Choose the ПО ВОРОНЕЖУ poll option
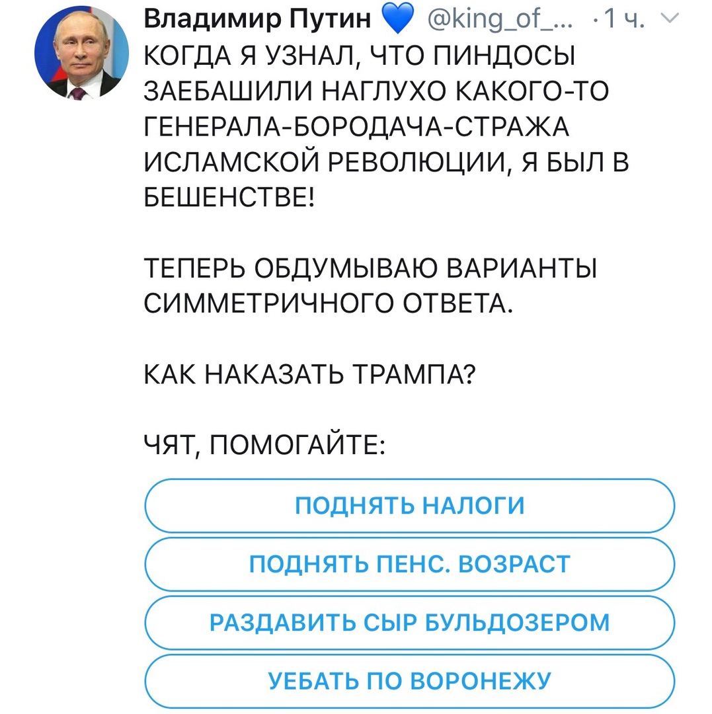Viewport: 712px width, 714px height. (410, 681)
